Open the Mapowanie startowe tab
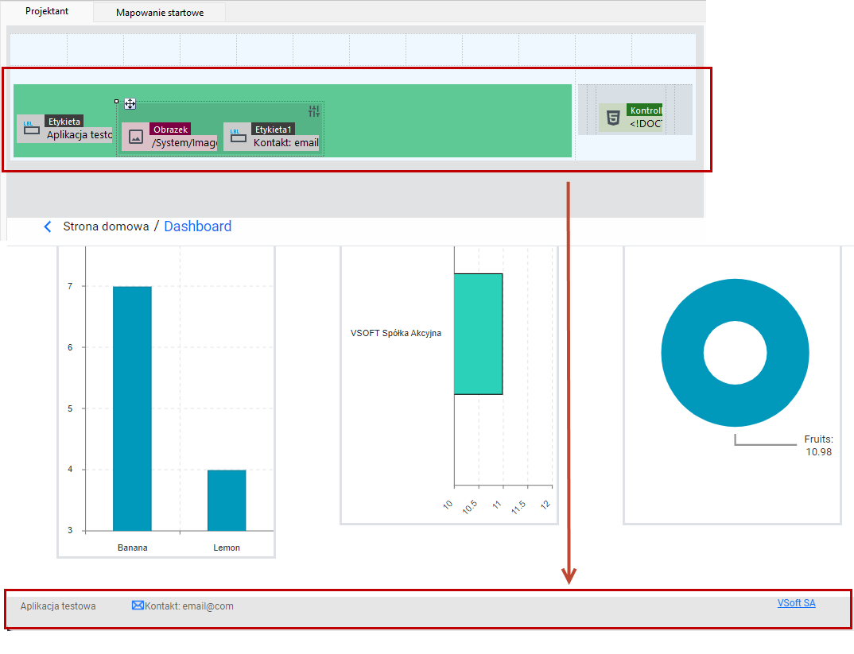The width and height of the screenshot is (854, 654). [x=160, y=13]
